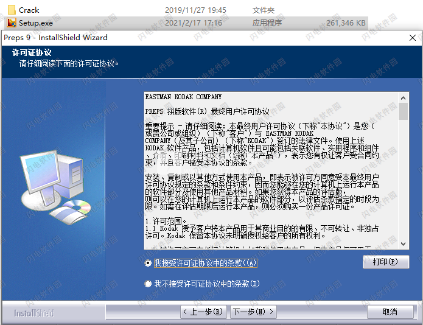This screenshot has width=423, height=325.
Task: Click the license text scrollbar thumb
Action: click(x=404, y=111)
